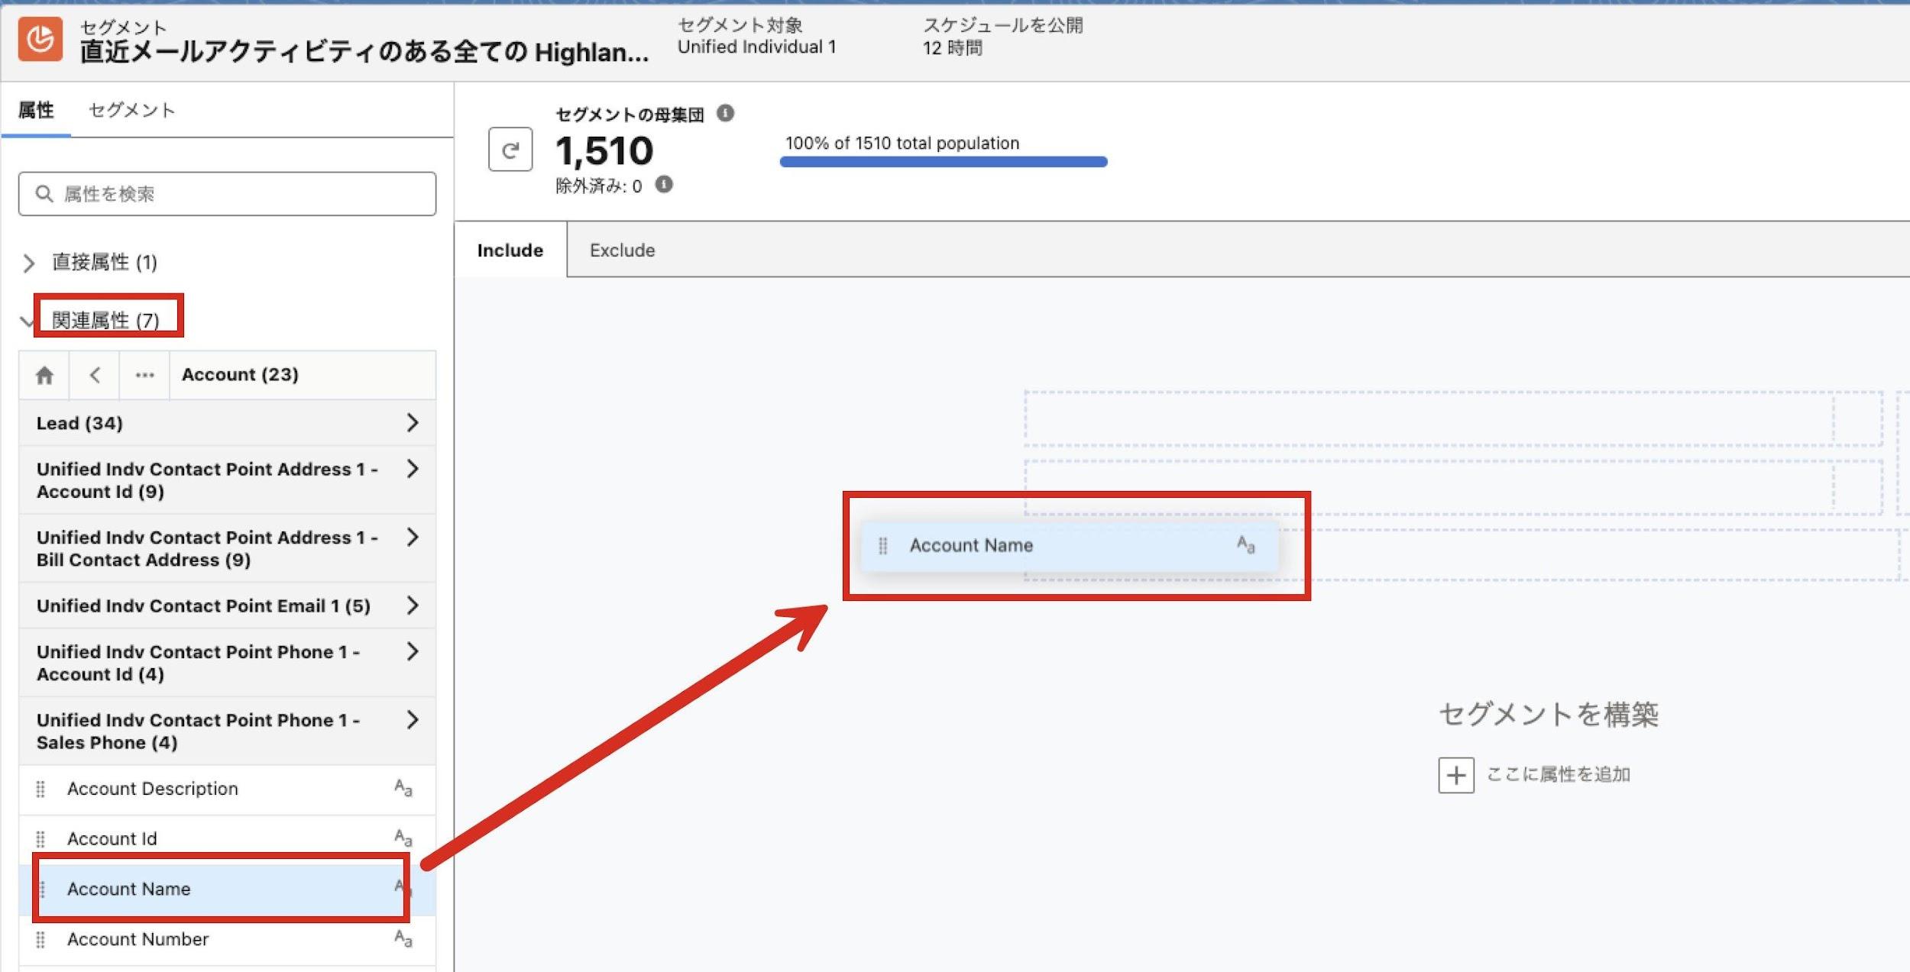Click the refresh segment population icon

pos(510,150)
